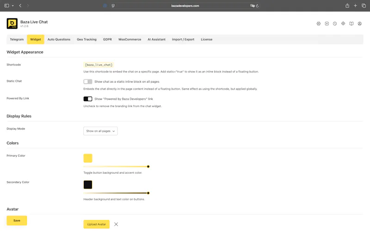370x231 pixels.
Task: Click the Safari share icon
Action: point(347,6)
